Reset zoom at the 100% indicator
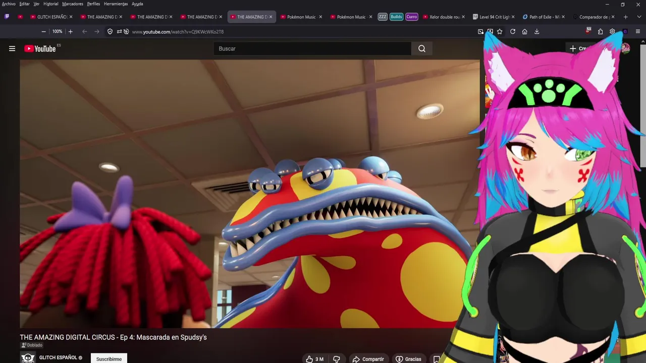The image size is (646, 363). 57,32
